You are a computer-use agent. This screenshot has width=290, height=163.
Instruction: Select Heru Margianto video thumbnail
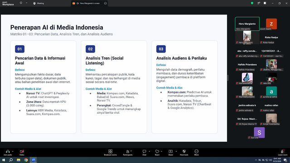247,37
